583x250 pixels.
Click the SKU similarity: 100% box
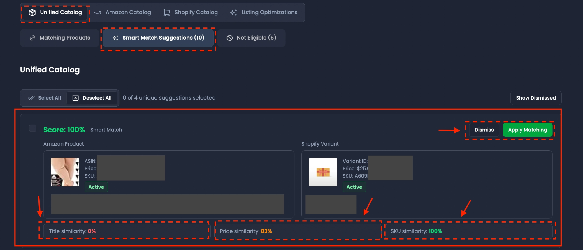[x=469, y=231]
